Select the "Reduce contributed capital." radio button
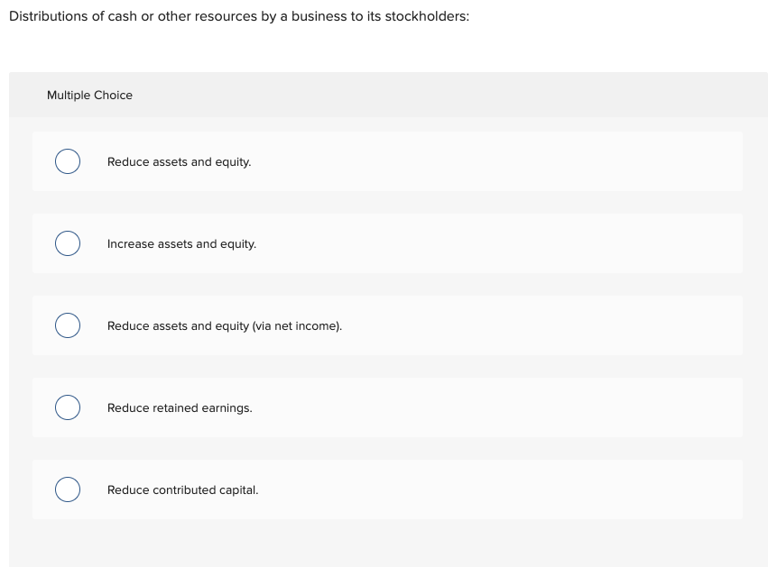 pyautogui.click(x=68, y=489)
